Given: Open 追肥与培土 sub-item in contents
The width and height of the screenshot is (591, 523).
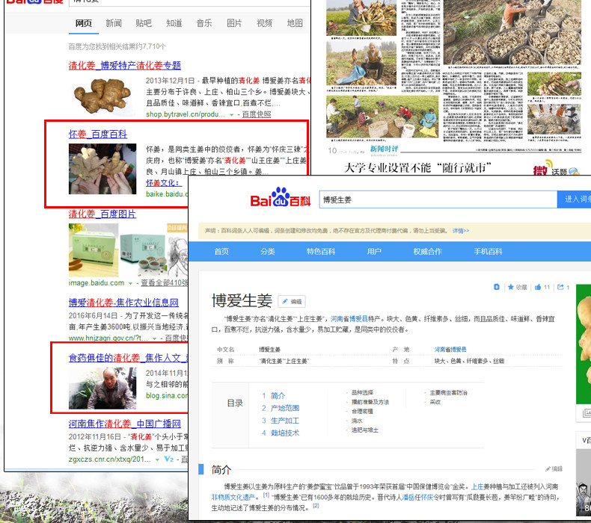Looking at the screenshot, I should 365,430.
